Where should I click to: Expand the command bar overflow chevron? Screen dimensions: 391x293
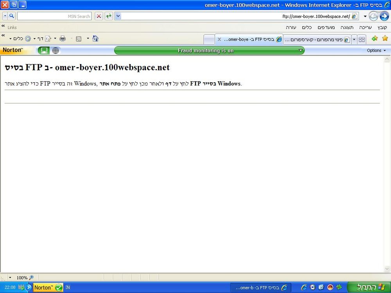3,36
